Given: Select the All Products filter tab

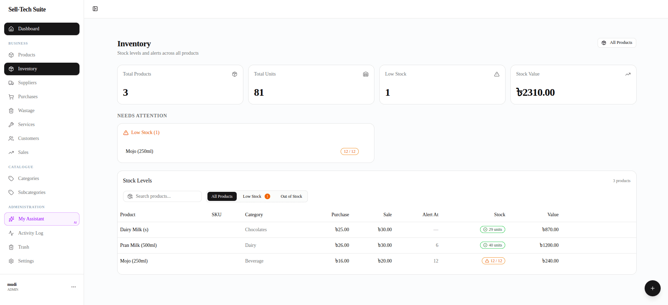Looking at the screenshot, I should [x=222, y=196].
